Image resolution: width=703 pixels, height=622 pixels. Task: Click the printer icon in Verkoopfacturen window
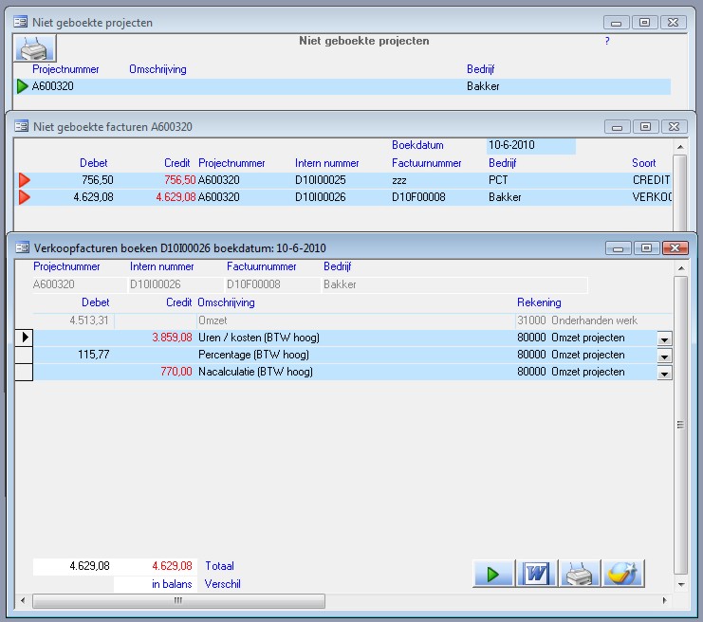(x=579, y=574)
